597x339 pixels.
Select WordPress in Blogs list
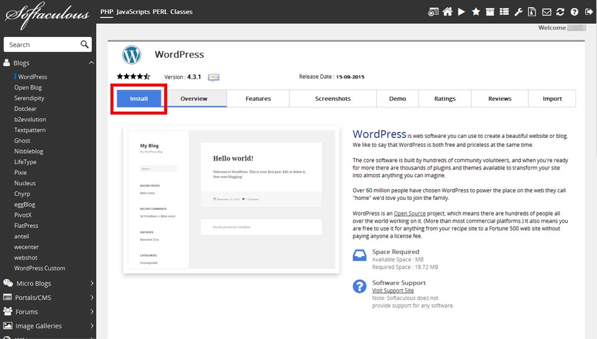[33, 77]
